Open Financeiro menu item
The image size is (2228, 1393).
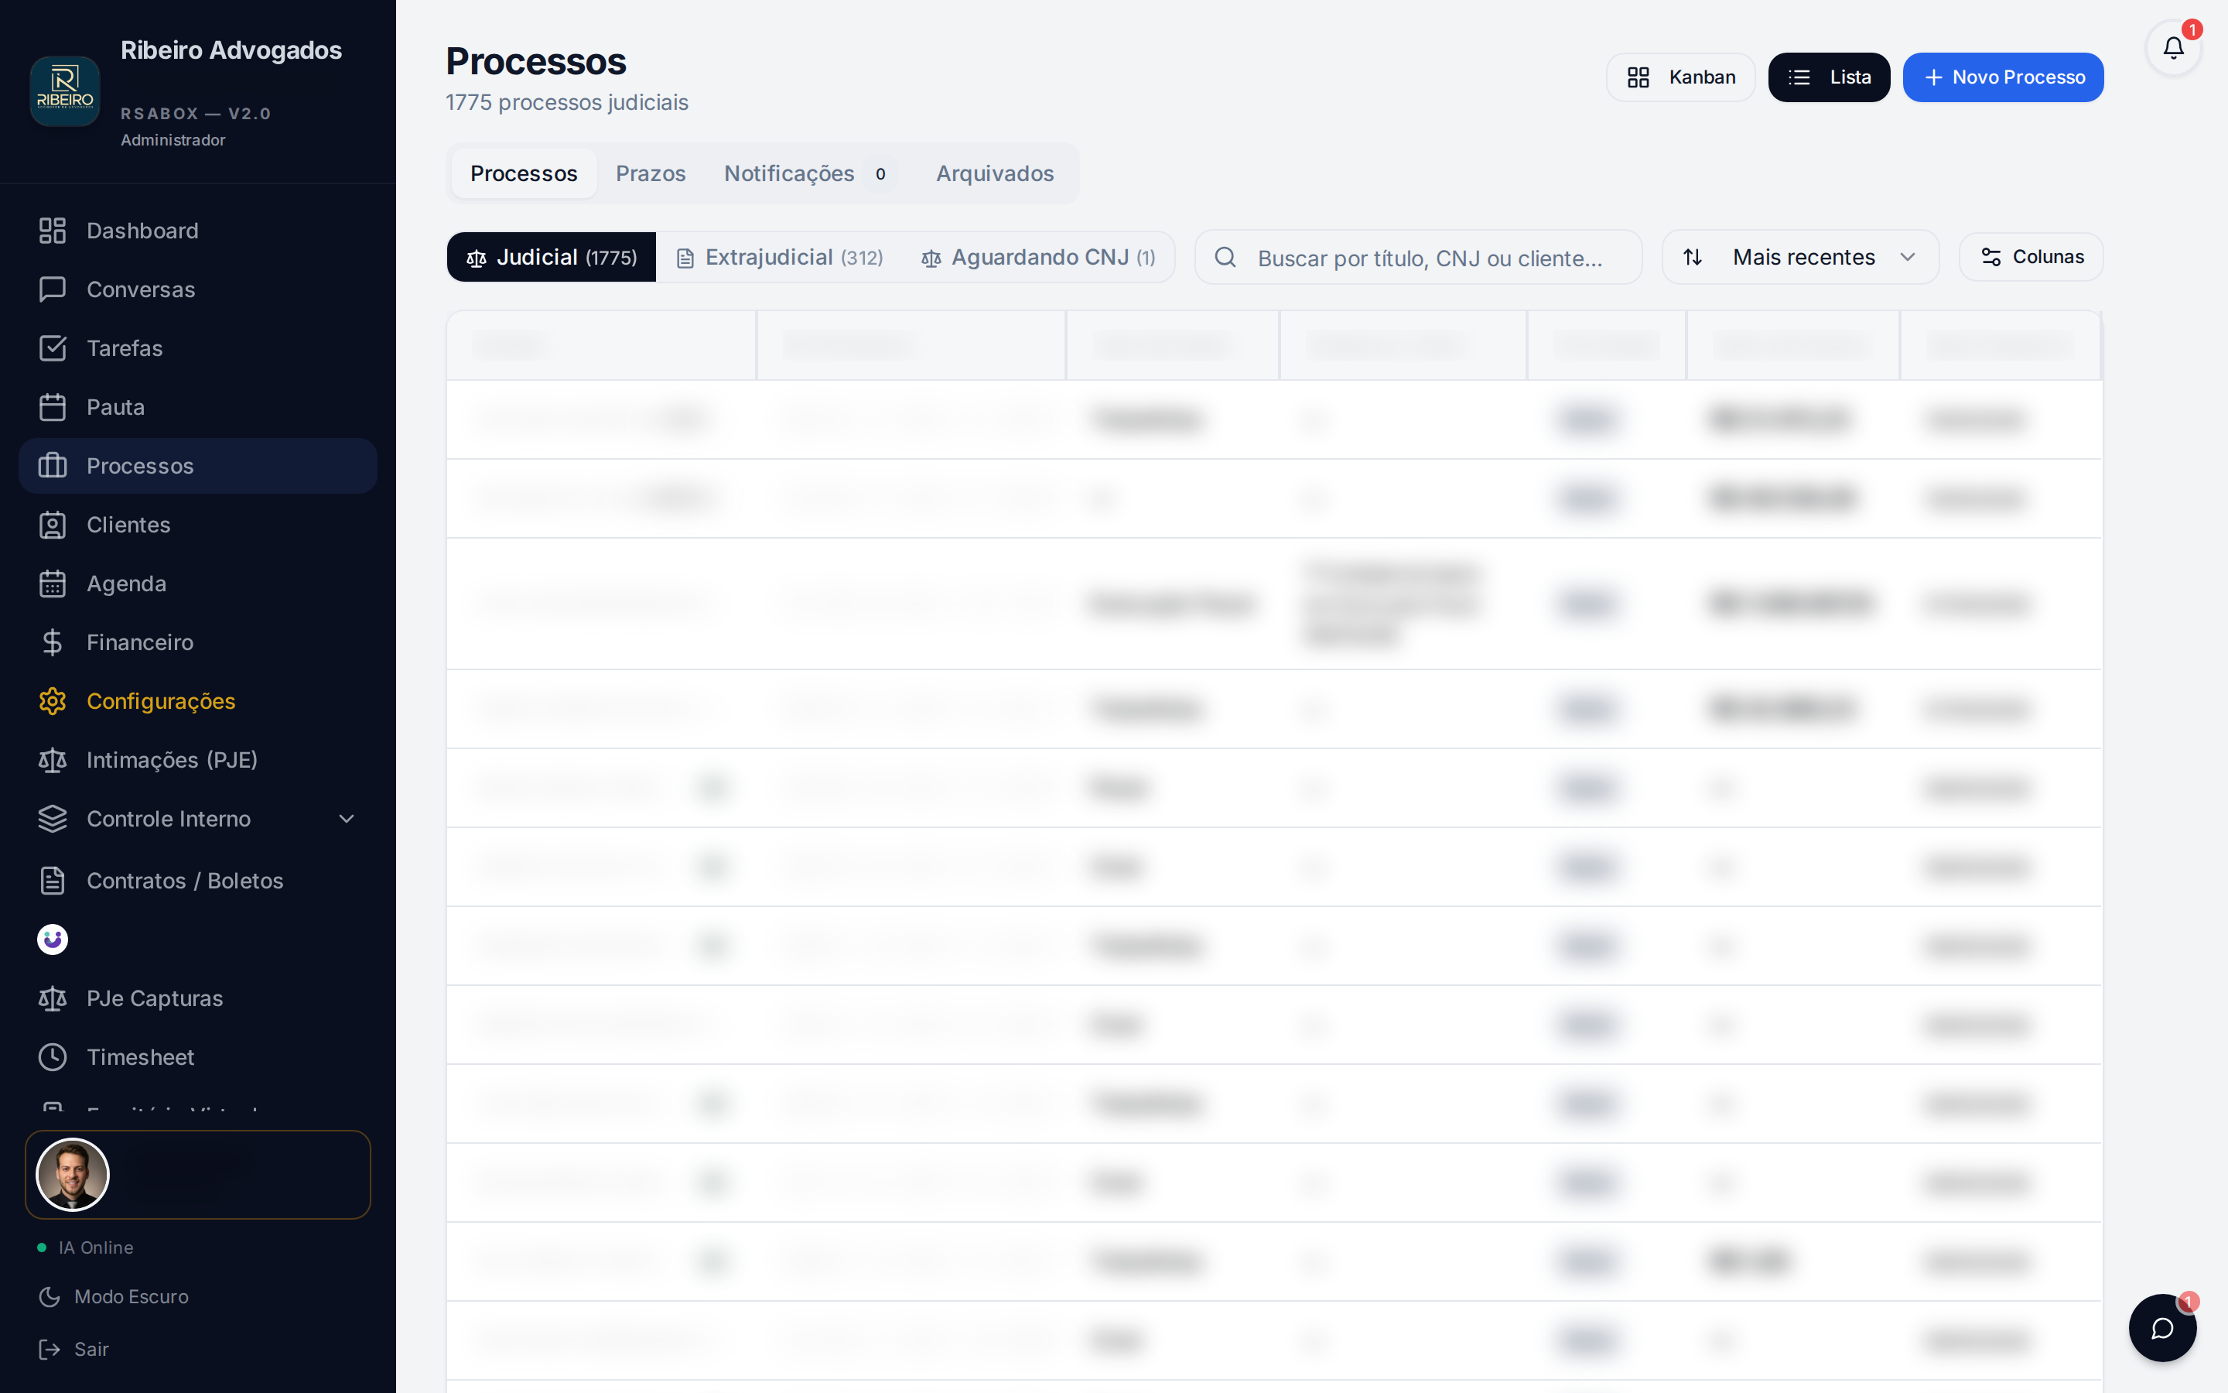click(198, 642)
